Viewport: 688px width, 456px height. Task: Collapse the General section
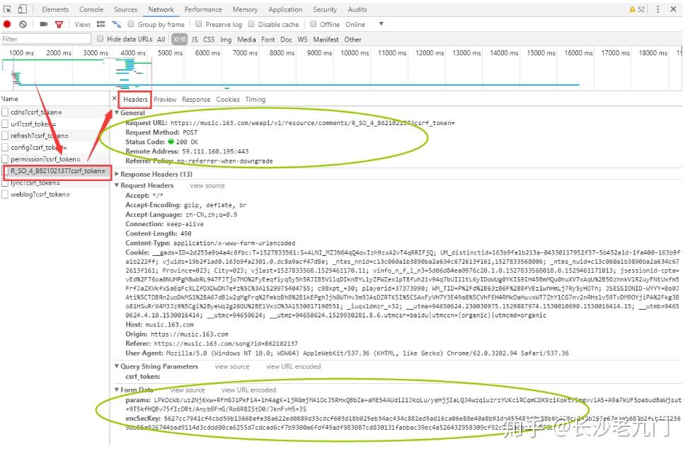point(117,112)
